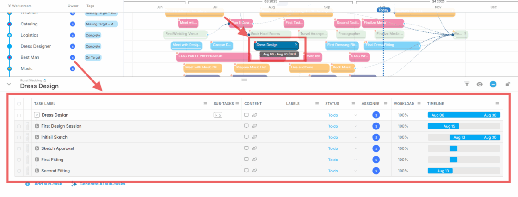This screenshot has height=197, width=518.
Task: Click assignee avatar for Second Fitting
Action: pyautogui.click(x=376, y=171)
